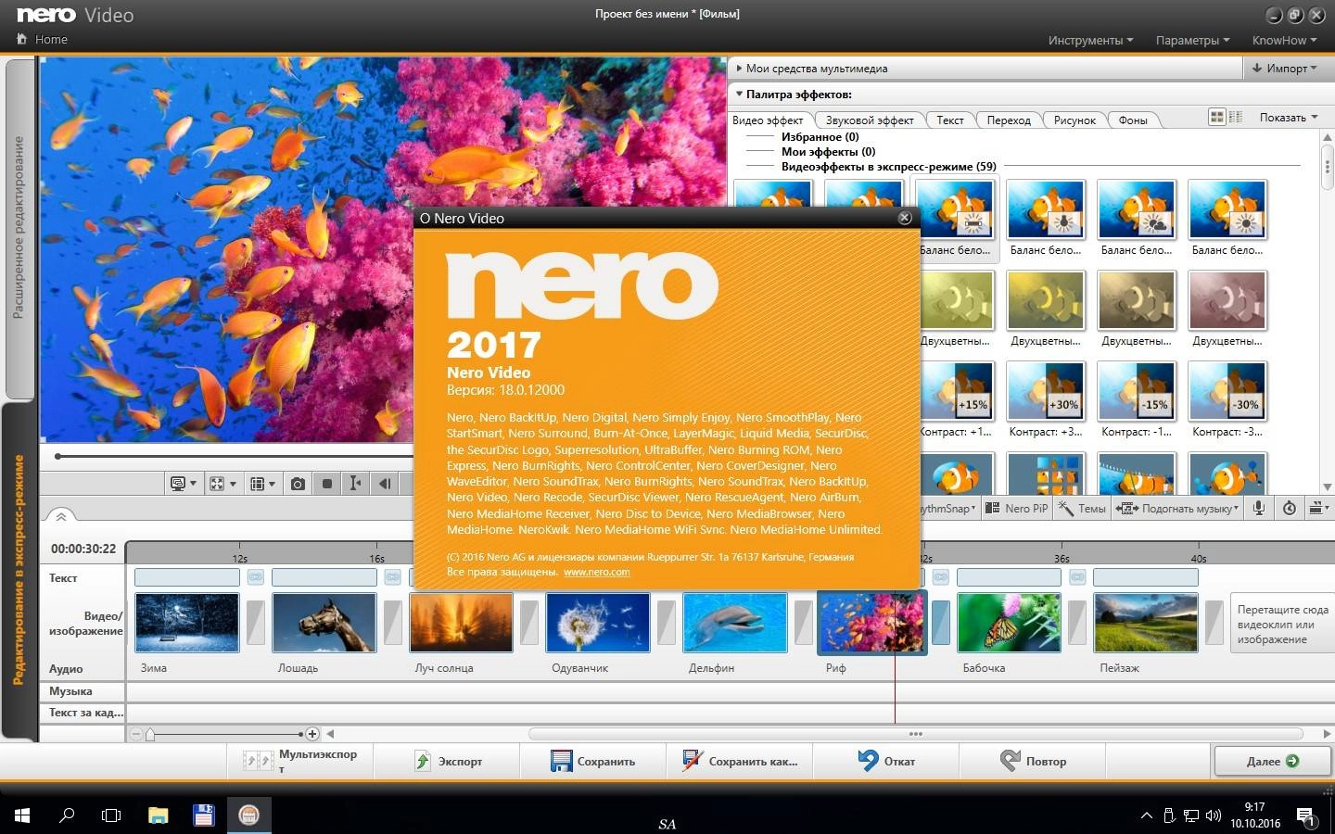This screenshot has width=1335, height=834.
Task: Switch to Видео эффект tab
Action: tap(769, 120)
